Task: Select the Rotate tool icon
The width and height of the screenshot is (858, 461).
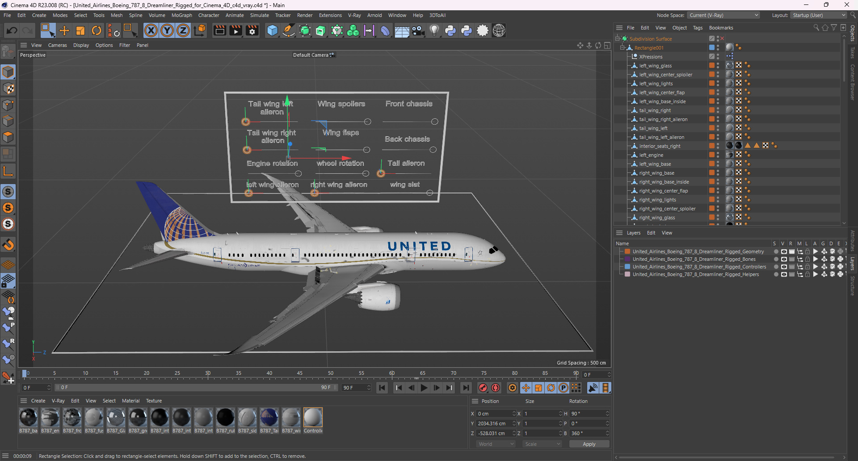Action: pos(97,30)
